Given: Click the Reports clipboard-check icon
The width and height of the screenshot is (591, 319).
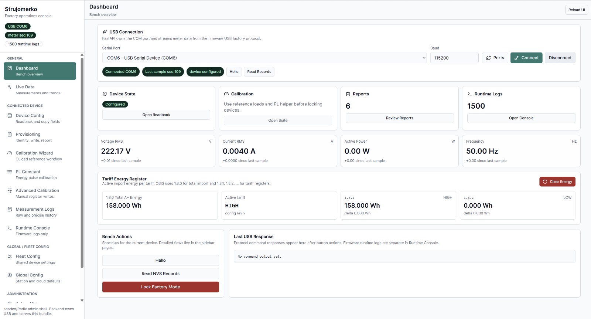Looking at the screenshot, I should click(x=348, y=94).
